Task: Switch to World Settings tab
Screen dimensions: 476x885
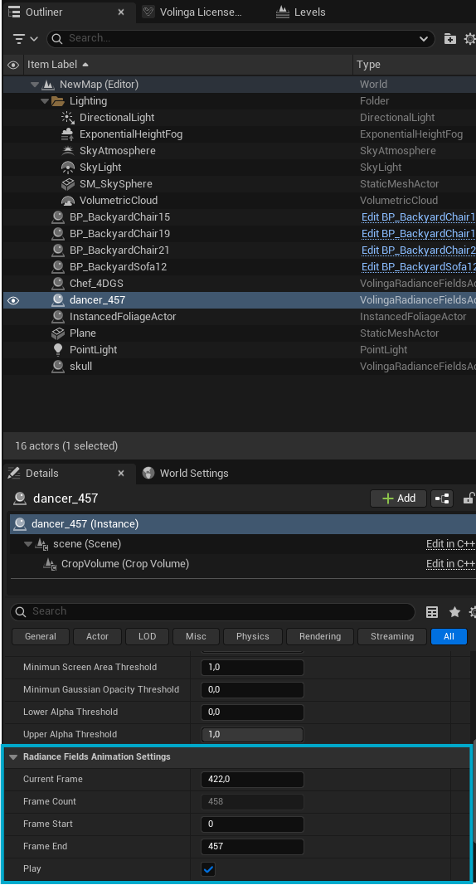Action: coord(186,473)
